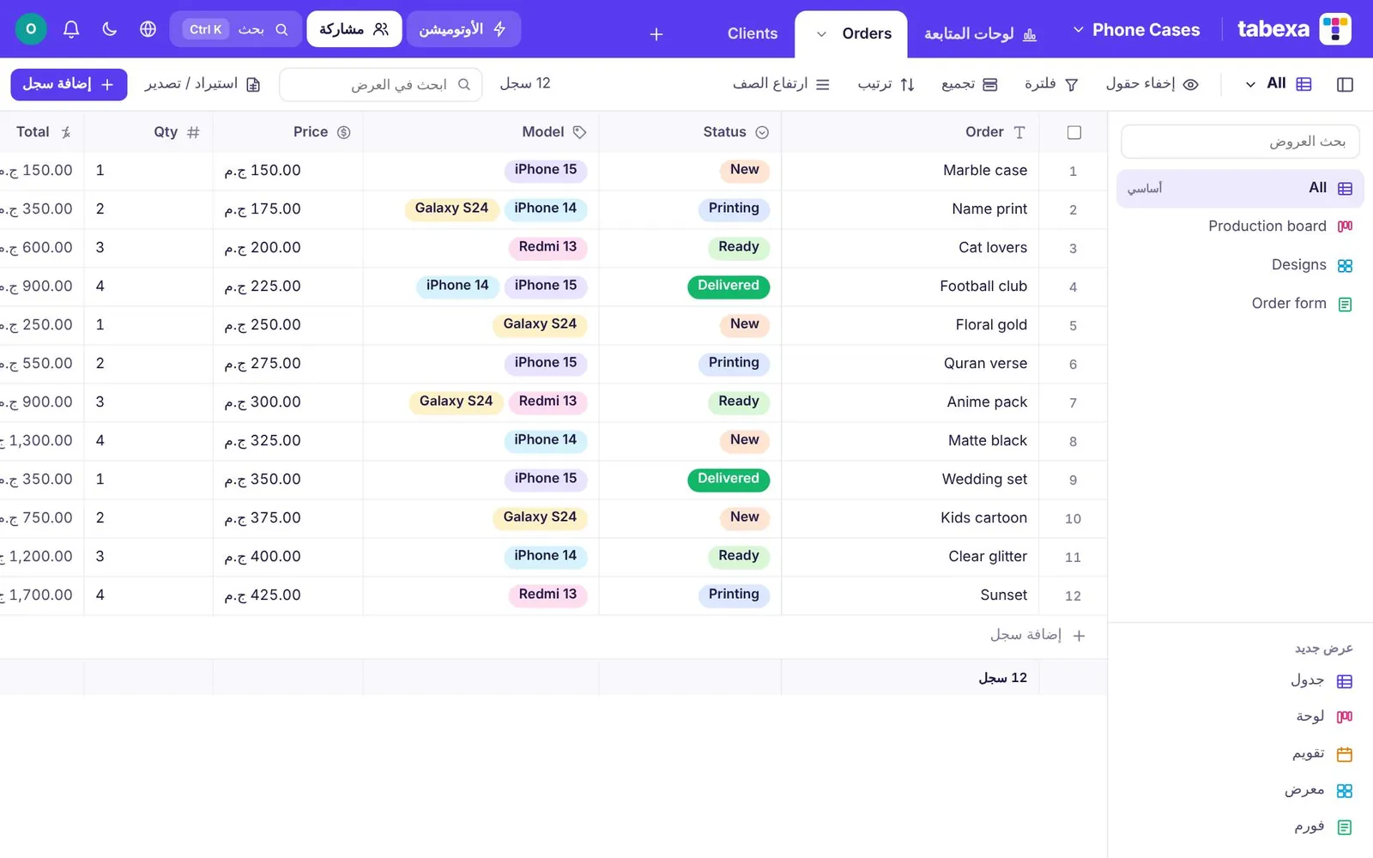Open the Status column type icon

762,132
